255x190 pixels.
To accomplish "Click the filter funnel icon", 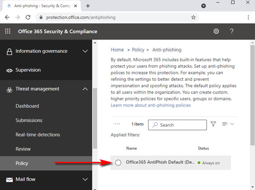I will pos(213,124).
